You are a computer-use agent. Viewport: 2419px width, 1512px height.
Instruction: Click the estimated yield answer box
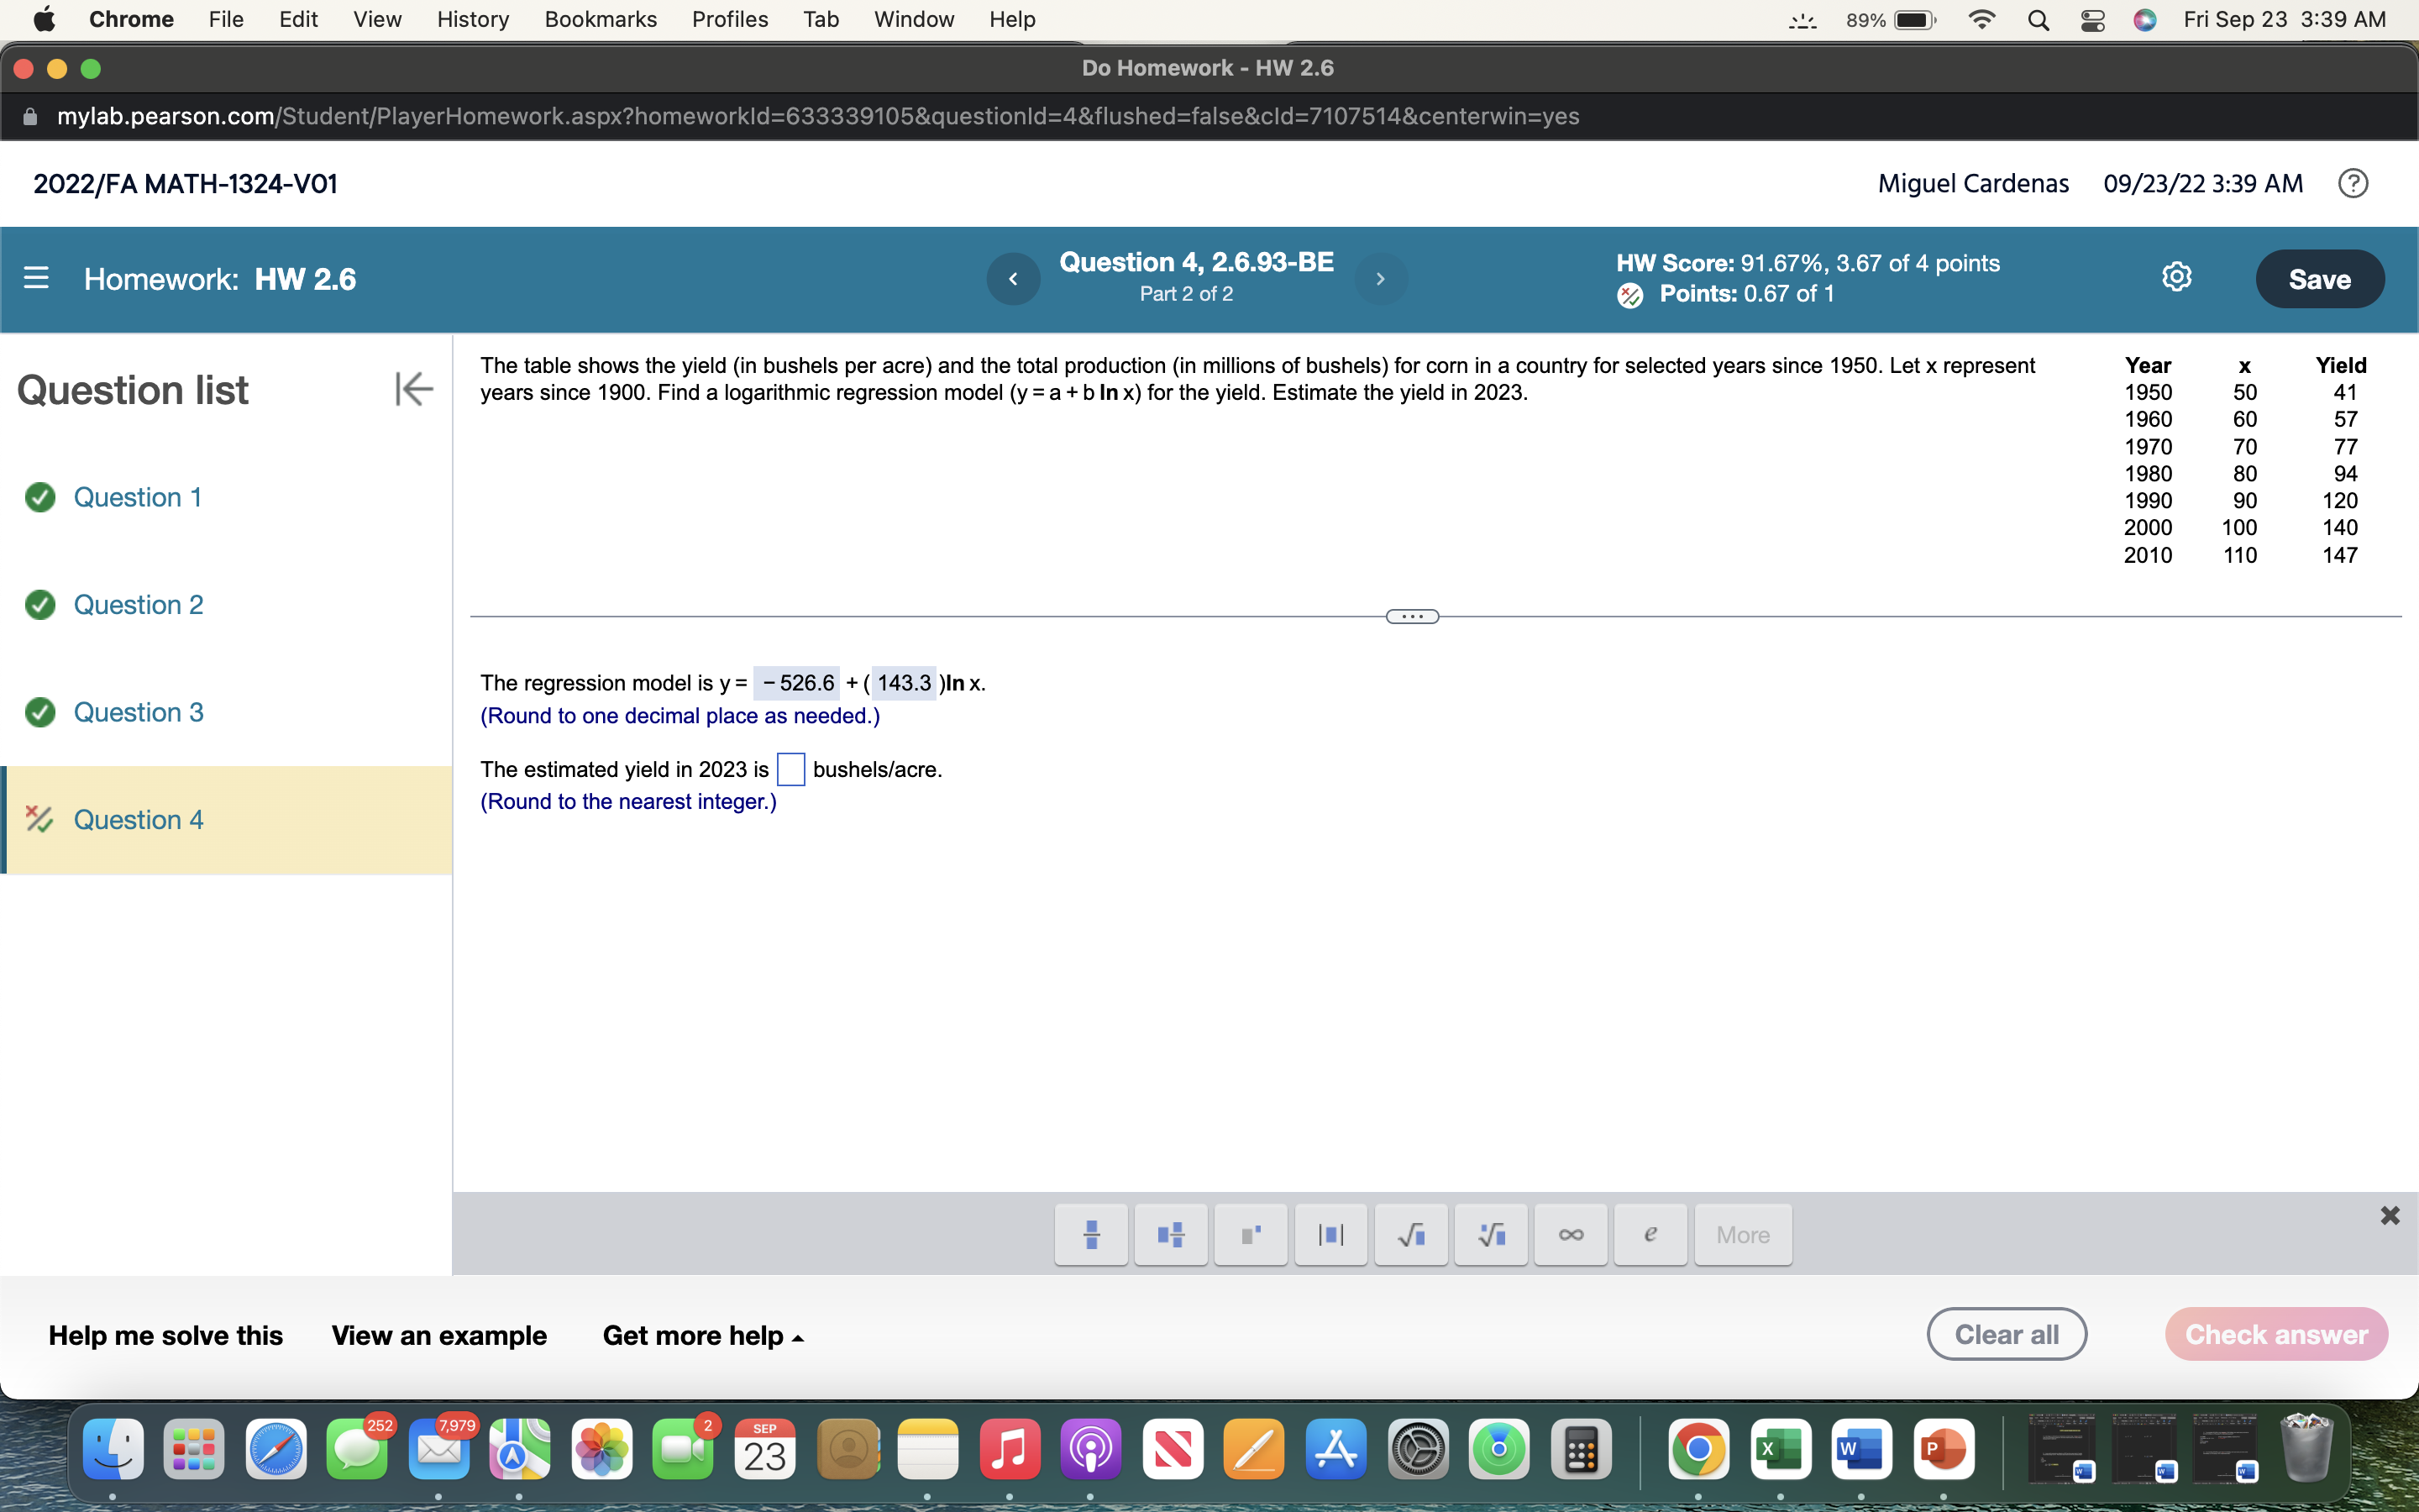pyautogui.click(x=790, y=769)
